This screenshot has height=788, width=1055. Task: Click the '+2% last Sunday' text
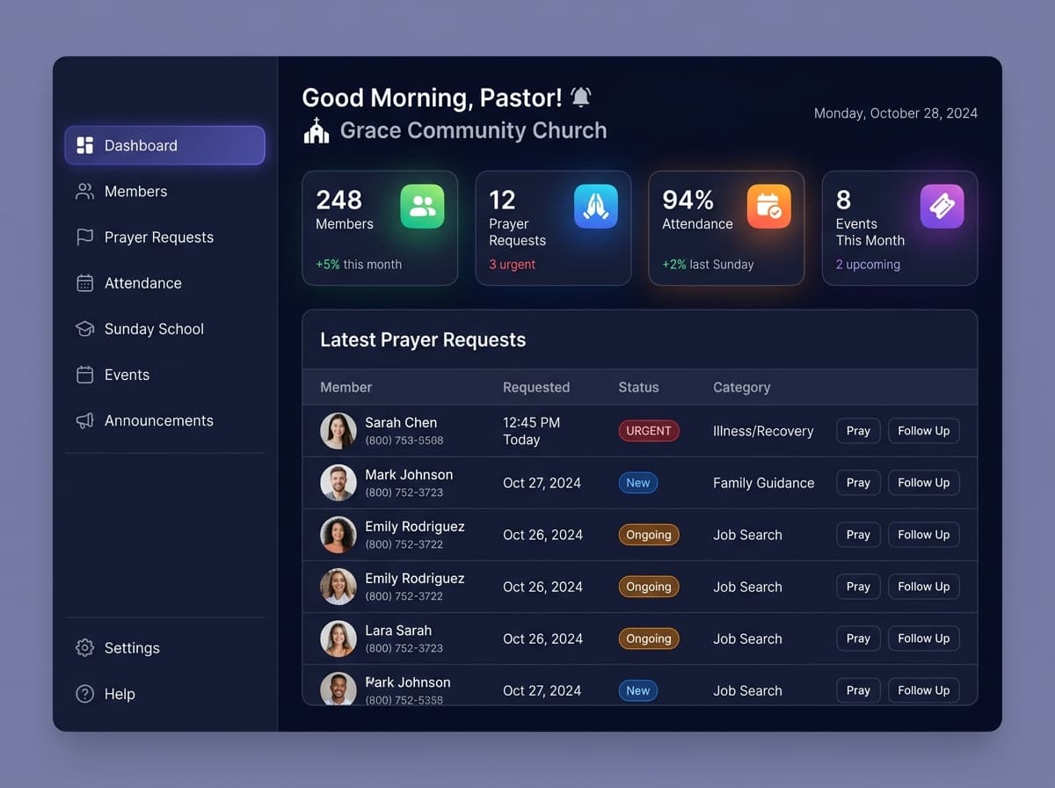click(708, 265)
